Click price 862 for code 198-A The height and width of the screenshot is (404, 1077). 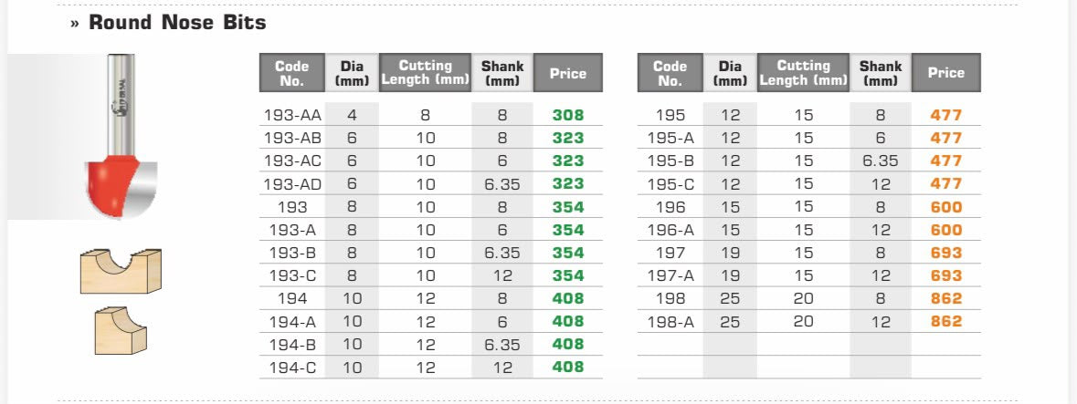pos(946,321)
